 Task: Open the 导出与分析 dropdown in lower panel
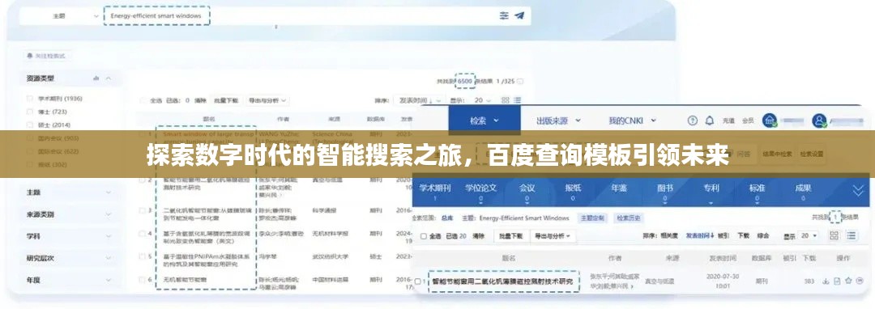pos(553,236)
